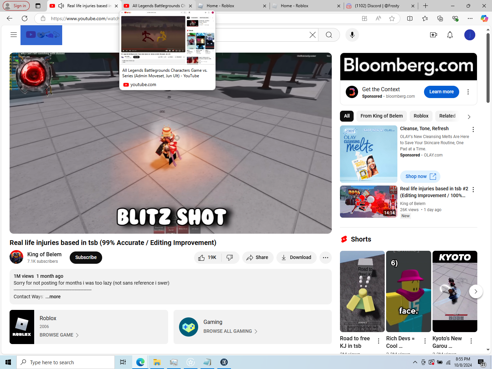Image resolution: width=492 pixels, height=369 pixels.
Task: Open options for Road to free KJ short
Action: click(379, 341)
